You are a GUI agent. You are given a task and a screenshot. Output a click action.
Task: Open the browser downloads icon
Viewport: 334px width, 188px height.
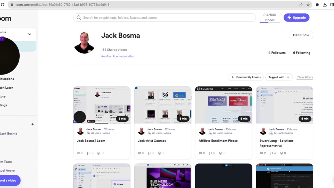tap(325, 5)
